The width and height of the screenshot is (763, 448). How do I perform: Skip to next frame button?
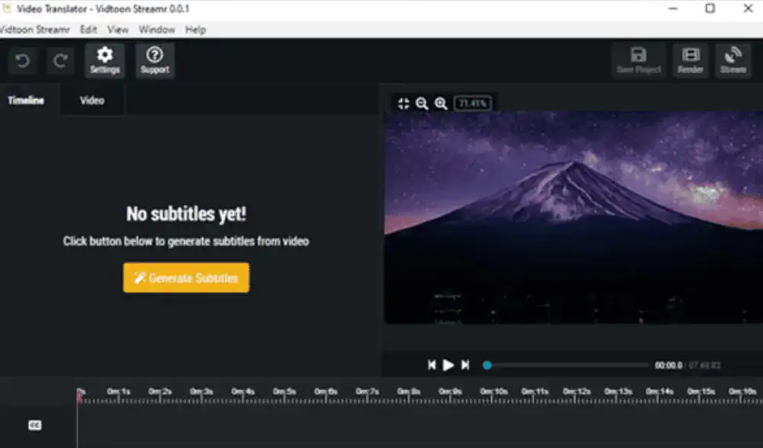coord(465,365)
